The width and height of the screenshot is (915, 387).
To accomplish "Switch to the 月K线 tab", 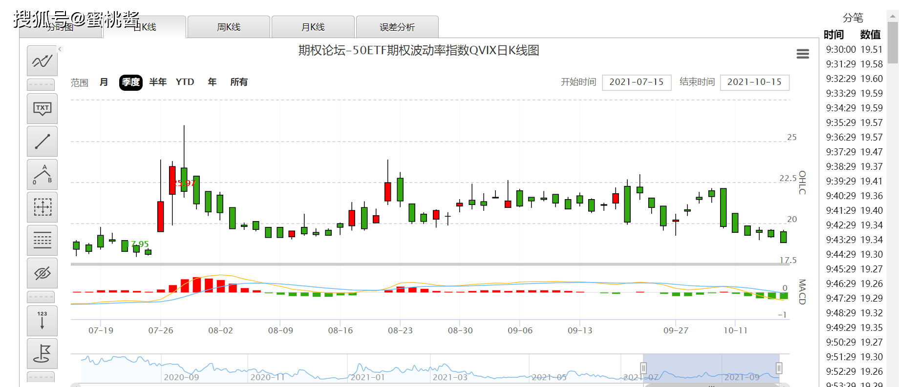I will coord(313,27).
